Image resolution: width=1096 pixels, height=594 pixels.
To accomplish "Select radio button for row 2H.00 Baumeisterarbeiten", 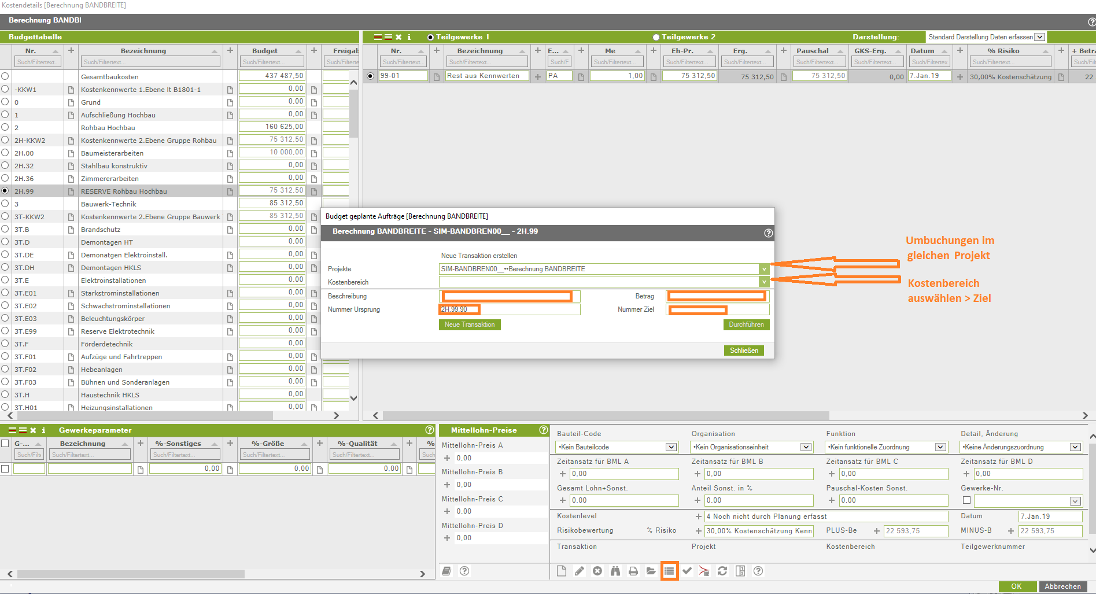I will coord(5,153).
